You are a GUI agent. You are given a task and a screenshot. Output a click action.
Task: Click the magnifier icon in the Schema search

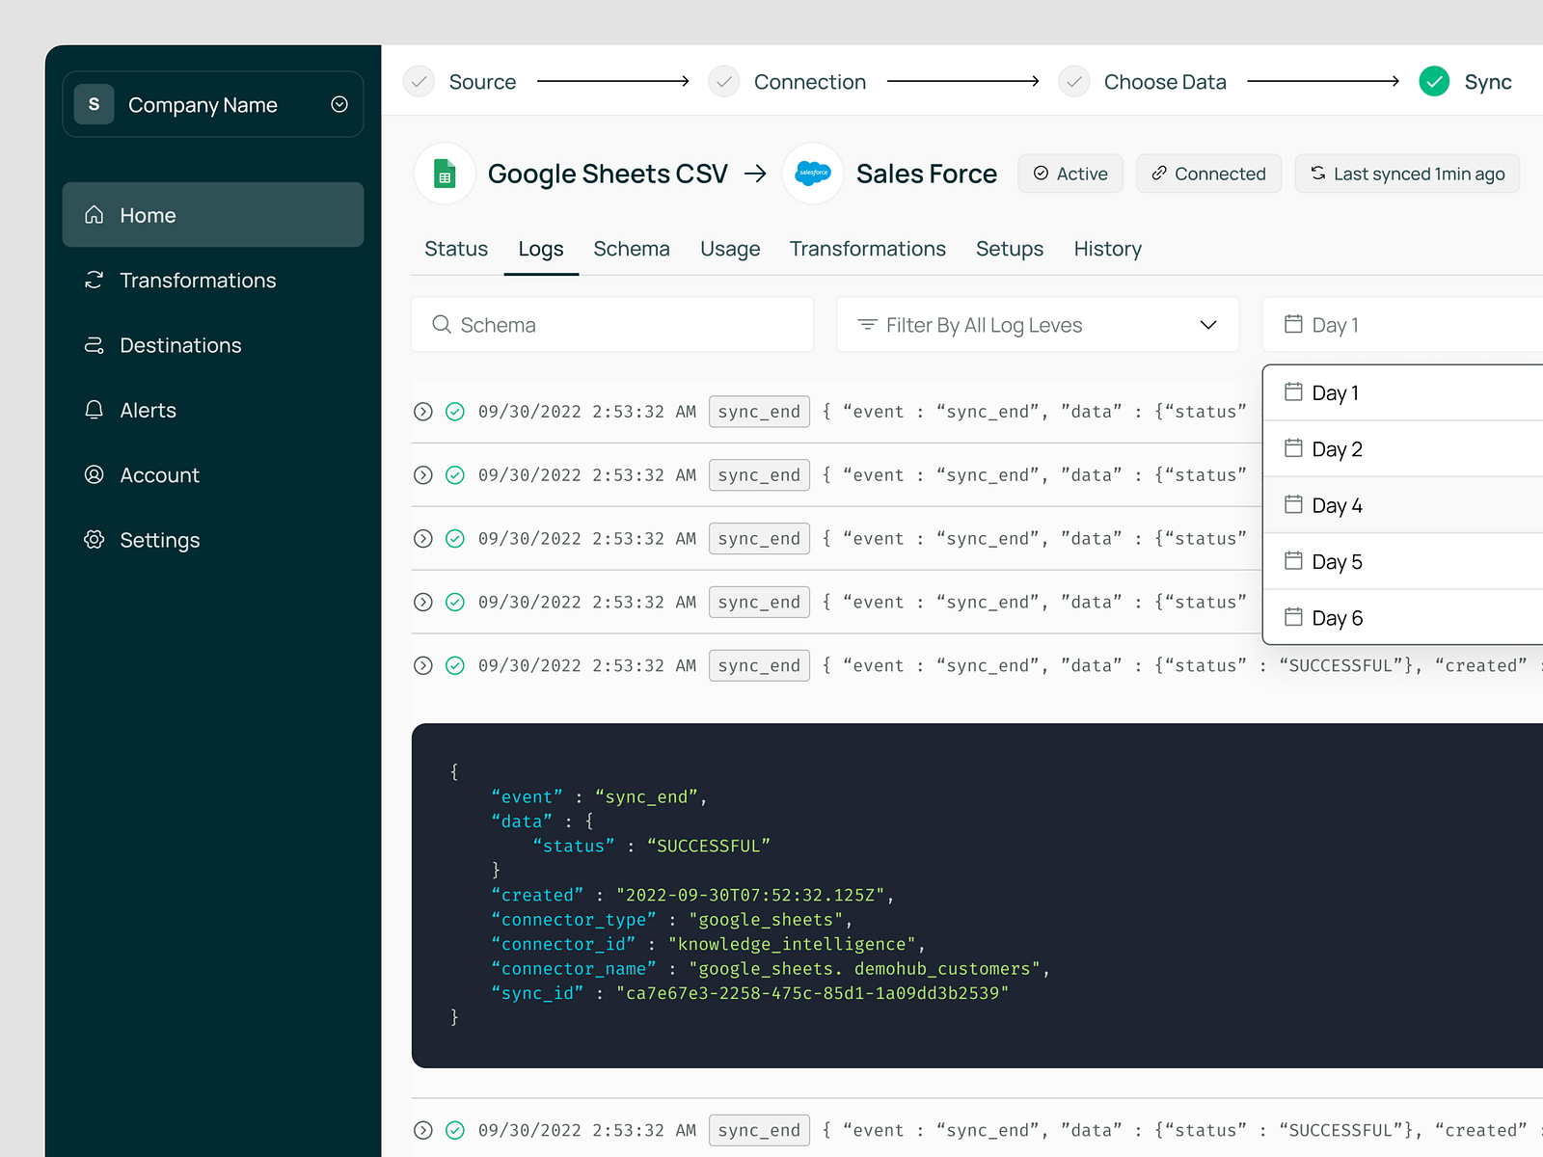click(443, 325)
